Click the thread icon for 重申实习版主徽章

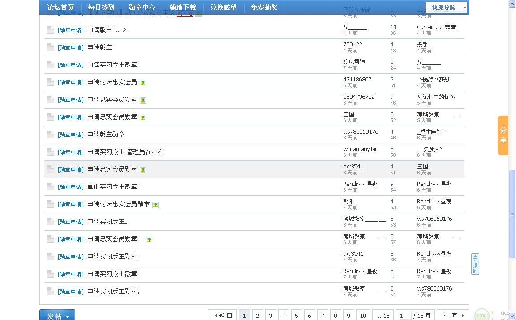click(50, 187)
